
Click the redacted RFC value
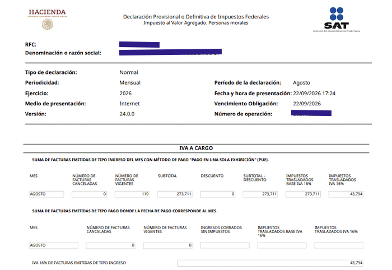coord(139,44)
